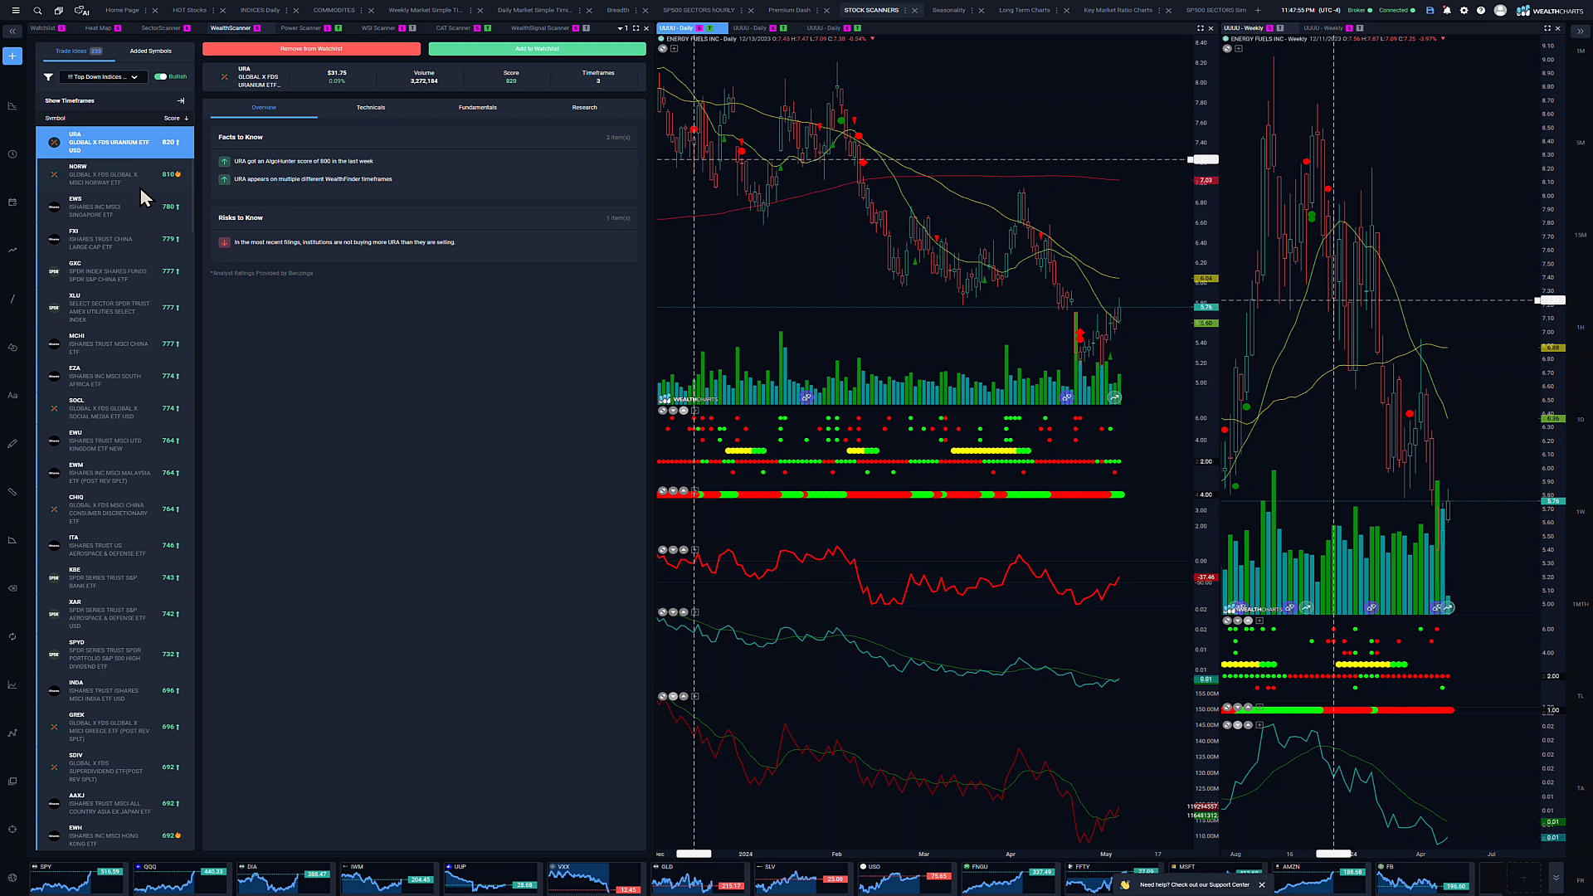Image resolution: width=1593 pixels, height=896 pixels.
Task: Click the workspace windows copy icon
Action: pos(59,11)
